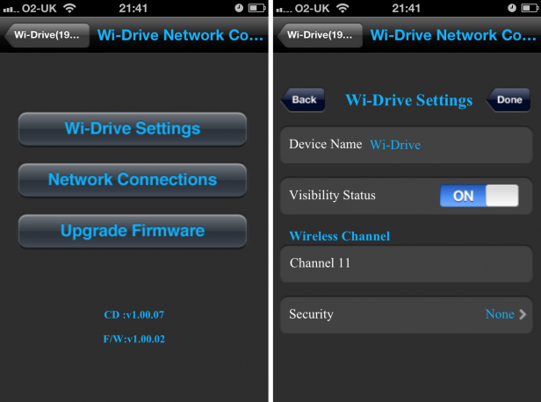Tap battery icon in right status bar
Viewport: 541px width, 402px height.
527,8
